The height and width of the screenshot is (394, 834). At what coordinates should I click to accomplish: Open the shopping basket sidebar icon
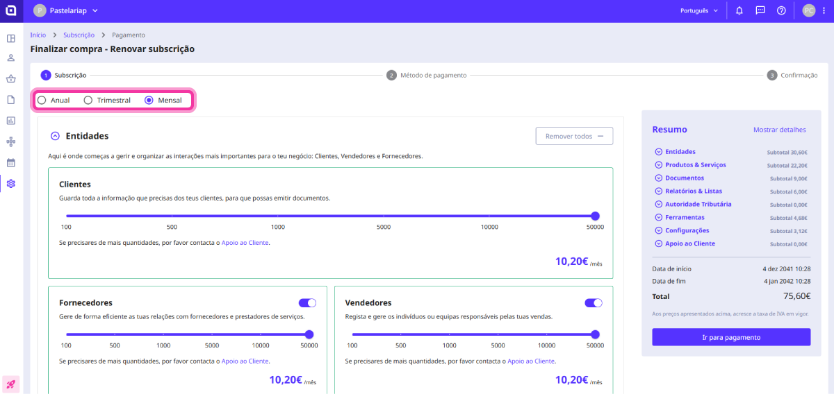tap(11, 78)
